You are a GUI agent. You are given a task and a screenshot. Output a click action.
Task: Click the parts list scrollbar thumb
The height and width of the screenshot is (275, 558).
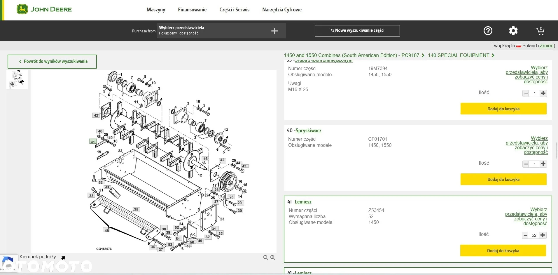coord(557,151)
